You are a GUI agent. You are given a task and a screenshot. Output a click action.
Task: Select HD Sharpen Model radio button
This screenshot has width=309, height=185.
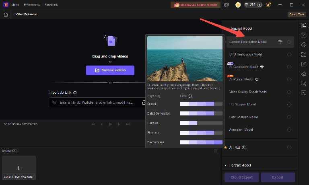point(289,105)
